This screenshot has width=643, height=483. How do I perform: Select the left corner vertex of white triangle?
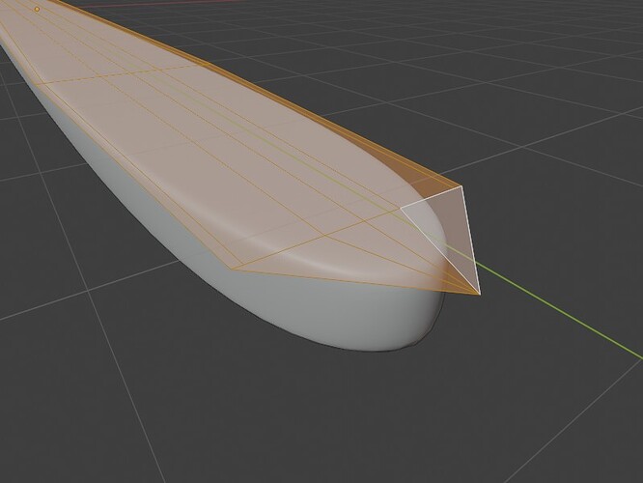pyautogui.click(x=401, y=208)
